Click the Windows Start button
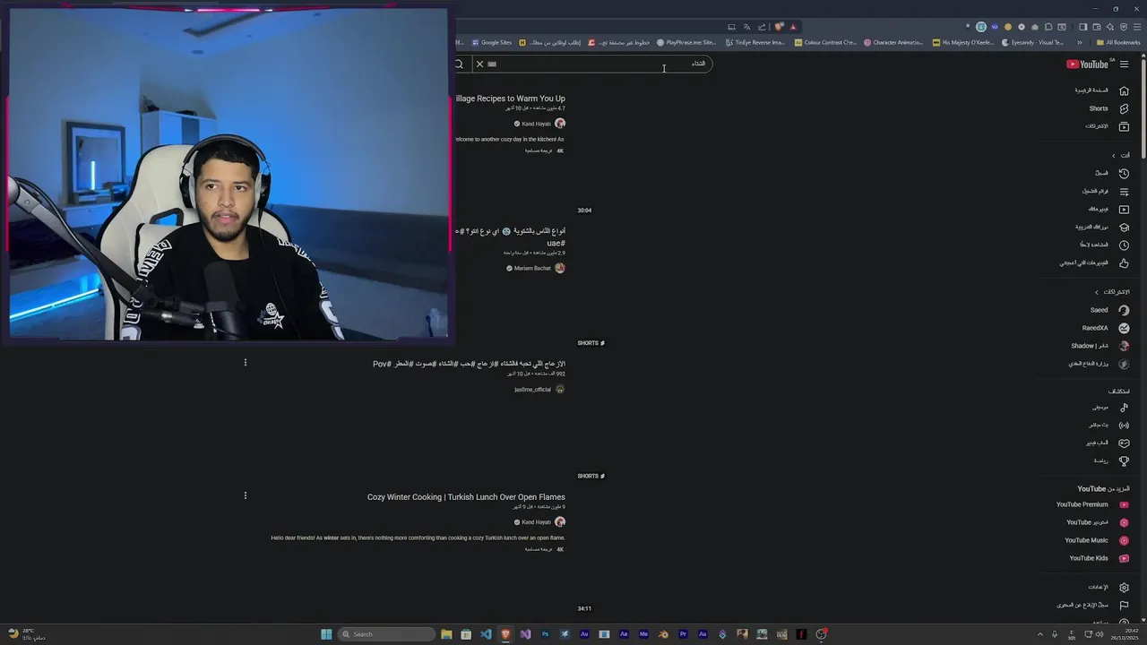 coord(326,634)
